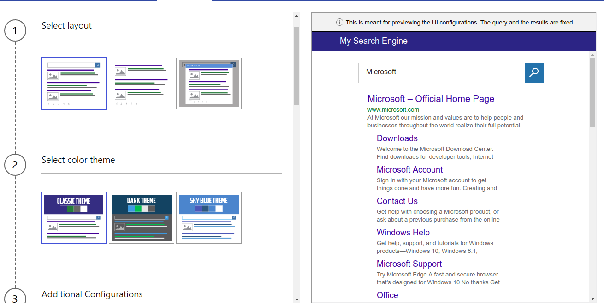Choose the third layout with header banner
The height and width of the screenshot is (306, 604).
click(208, 84)
